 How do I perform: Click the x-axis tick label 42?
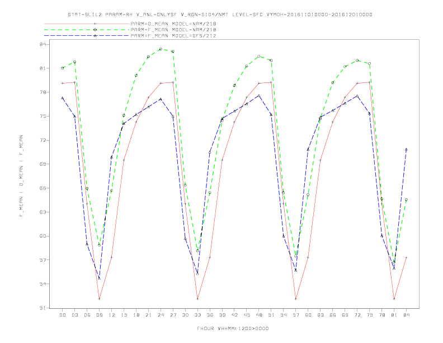click(x=234, y=315)
